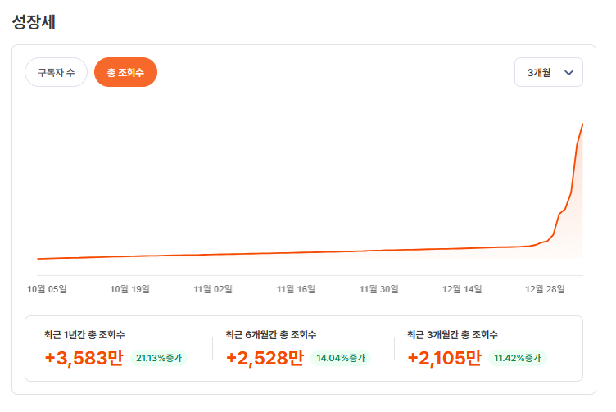Click the 11월 30일 axis date label
This screenshot has height=412, width=616.
coord(378,288)
